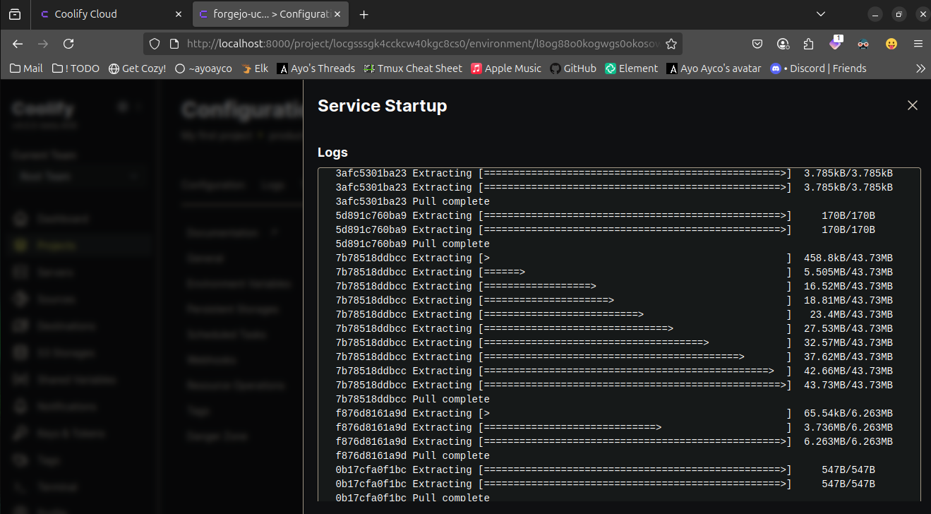Open the Get Cozy! bookmark
This screenshot has width=931, height=514.
(x=137, y=68)
